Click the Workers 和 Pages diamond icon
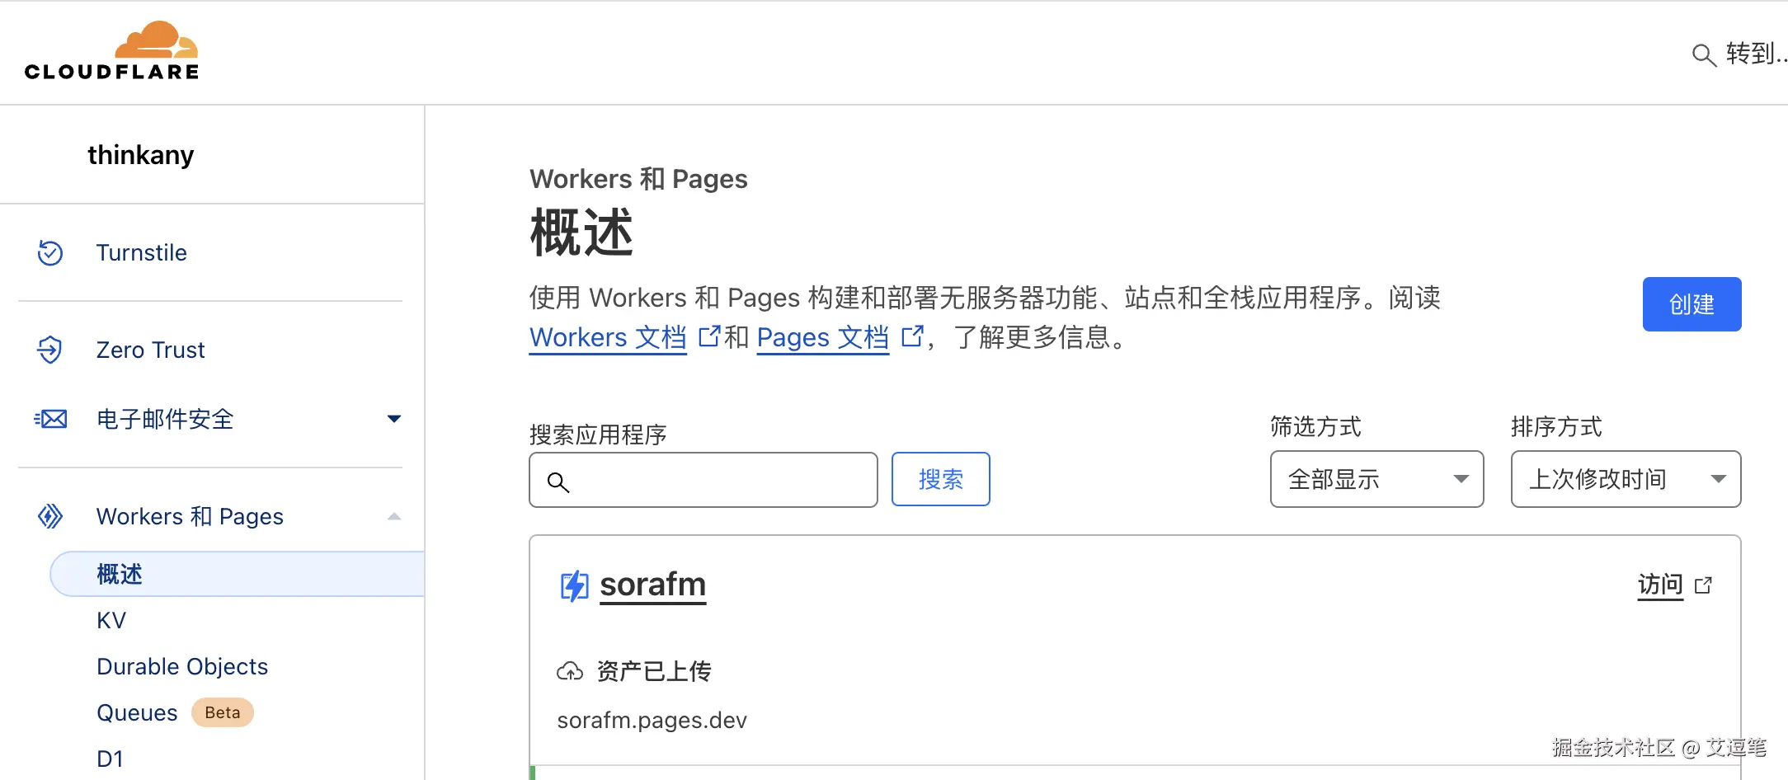 click(50, 516)
